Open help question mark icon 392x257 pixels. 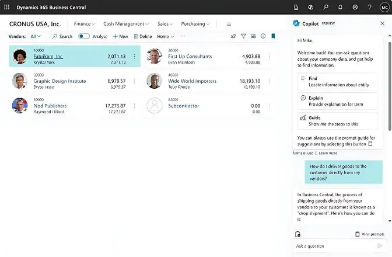(x=370, y=7)
